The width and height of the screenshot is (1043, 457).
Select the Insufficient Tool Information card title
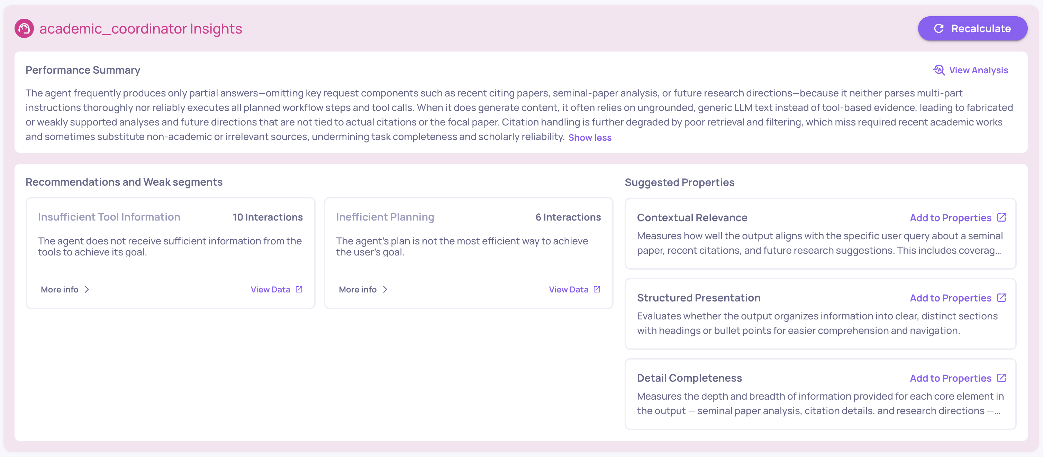tap(109, 217)
